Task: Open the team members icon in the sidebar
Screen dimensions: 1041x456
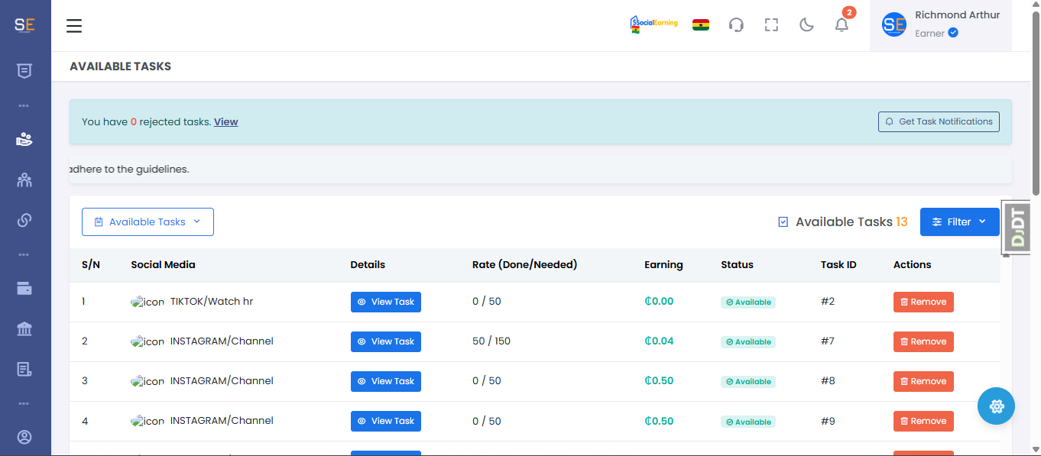Action: pos(24,180)
